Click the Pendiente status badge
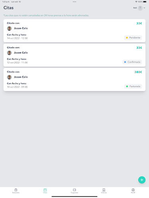This screenshot has height=198, width=149. tap(133, 38)
